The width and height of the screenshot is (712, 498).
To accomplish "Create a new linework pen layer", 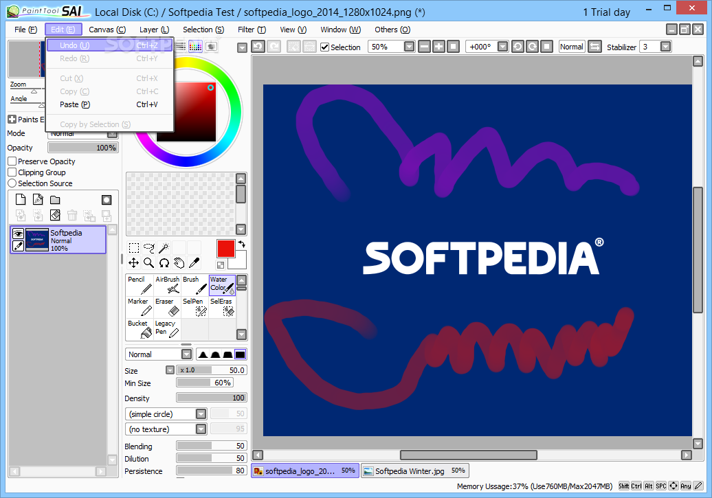I will click(38, 200).
